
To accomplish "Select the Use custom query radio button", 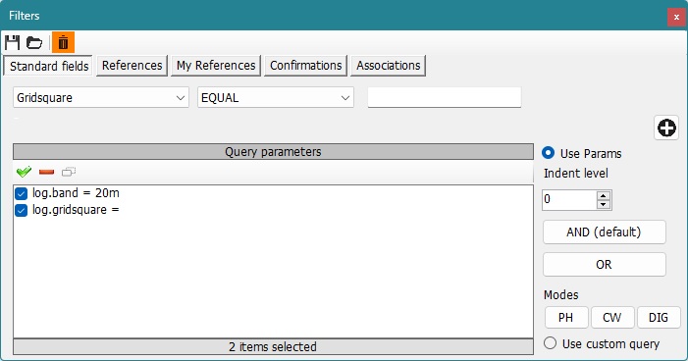I will click(551, 343).
